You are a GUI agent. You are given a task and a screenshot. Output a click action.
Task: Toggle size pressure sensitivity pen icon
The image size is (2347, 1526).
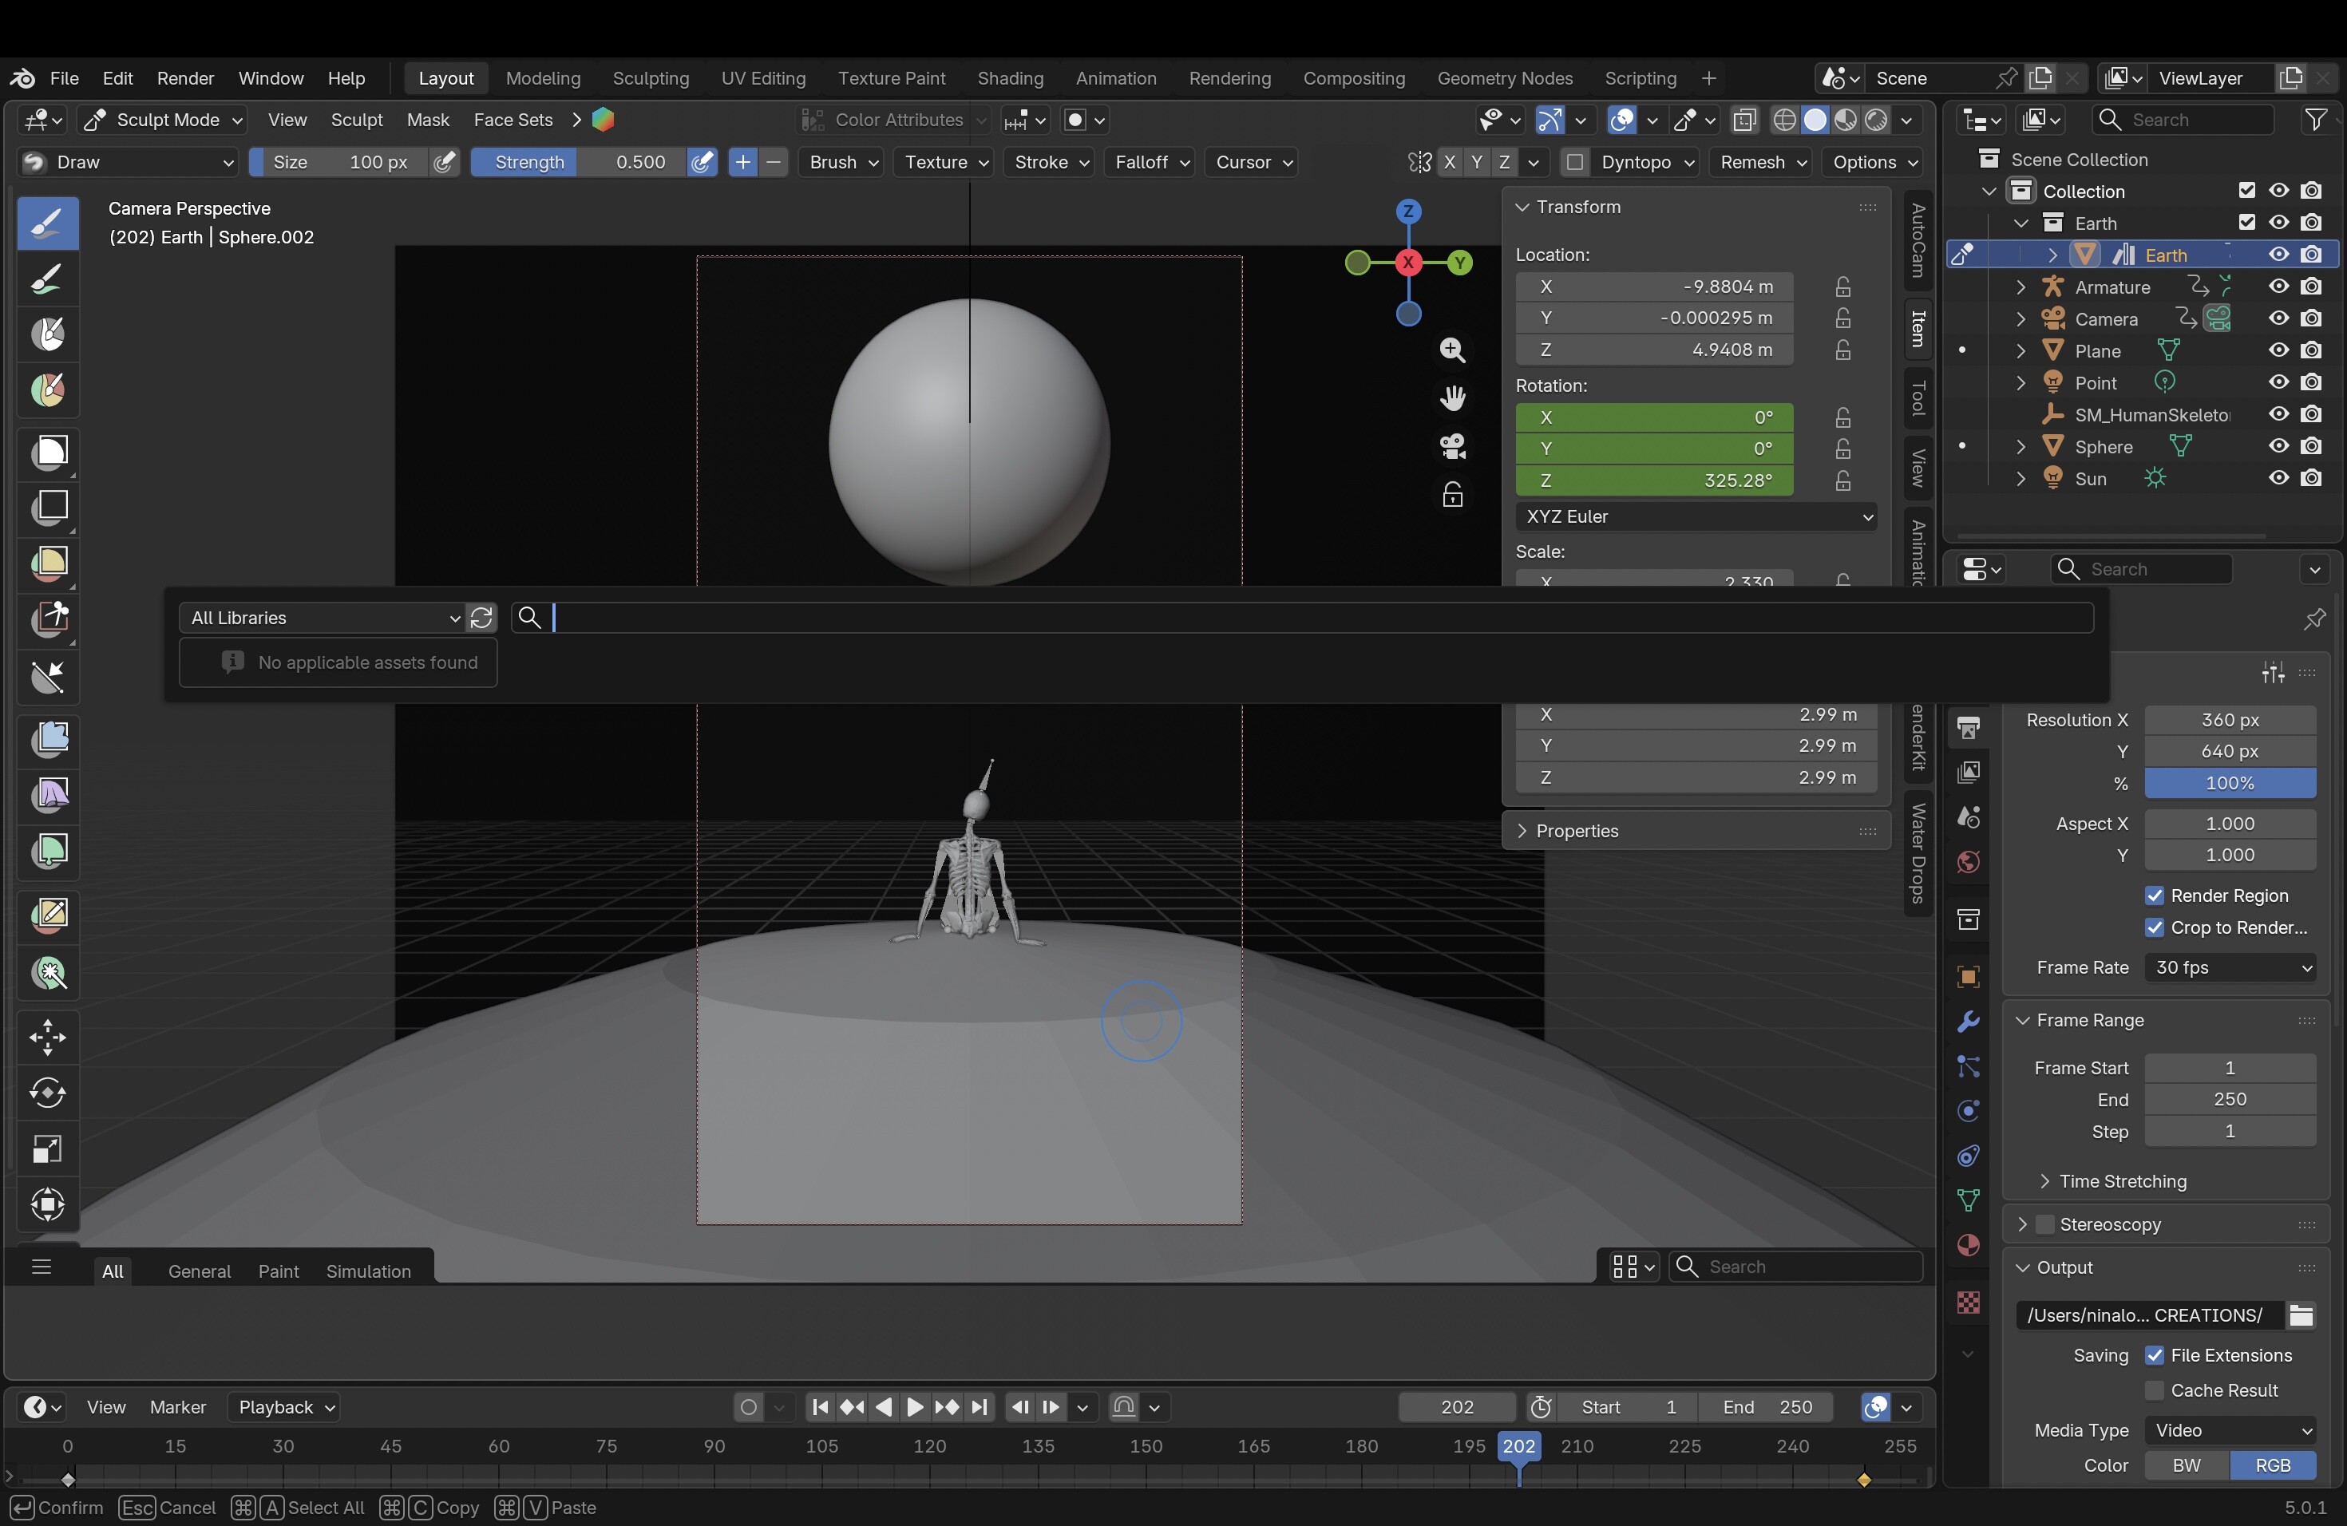445,162
